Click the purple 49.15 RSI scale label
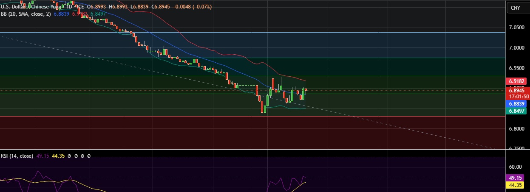530x192 pixels. coord(516,178)
